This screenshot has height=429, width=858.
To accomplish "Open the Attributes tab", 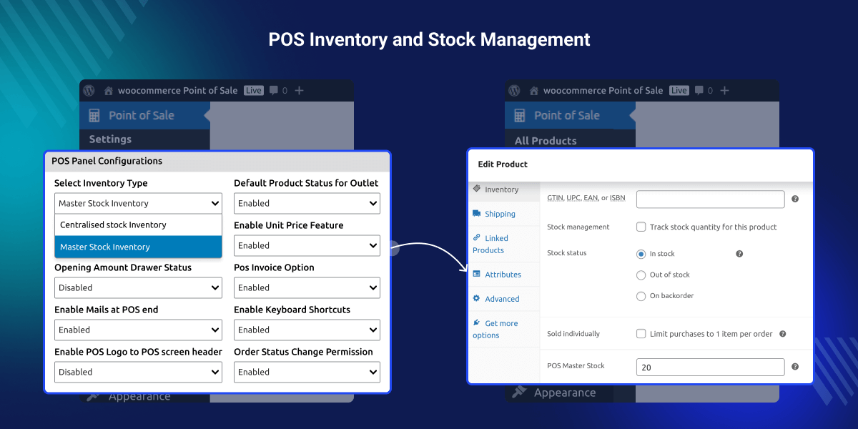I will [x=504, y=275].
